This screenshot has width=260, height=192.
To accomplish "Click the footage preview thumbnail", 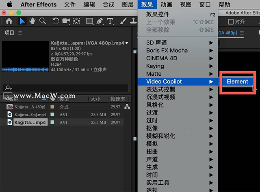I will (25, 56).
